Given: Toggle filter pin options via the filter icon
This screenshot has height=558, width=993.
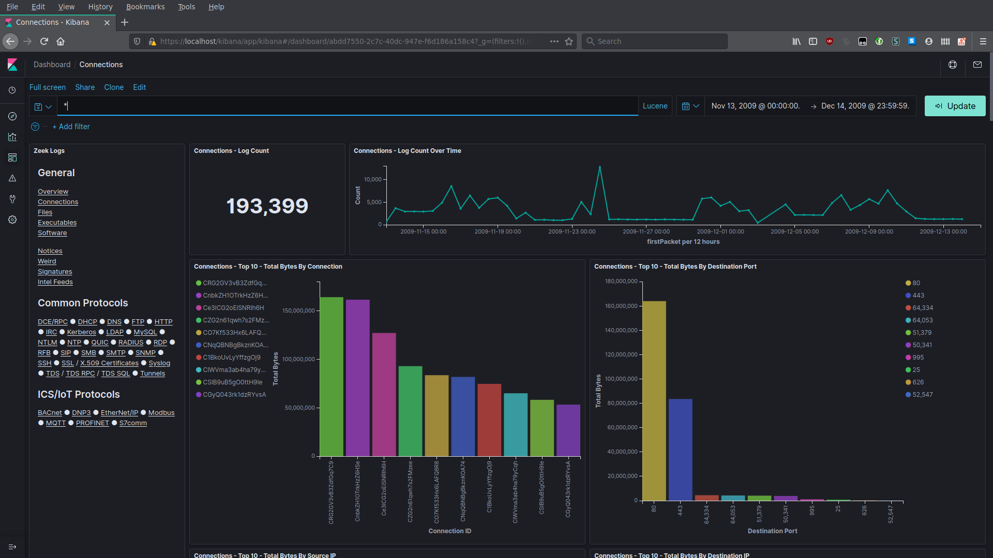Looking at the screenshot, I should click(35, 127).
